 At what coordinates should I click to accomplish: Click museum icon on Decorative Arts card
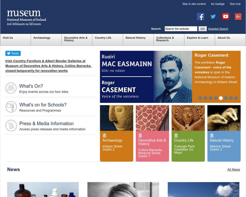pyautogui.click(x=140, y=135)
